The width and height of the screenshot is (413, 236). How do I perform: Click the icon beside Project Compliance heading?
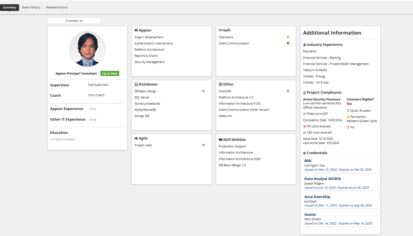coord(304,93)
